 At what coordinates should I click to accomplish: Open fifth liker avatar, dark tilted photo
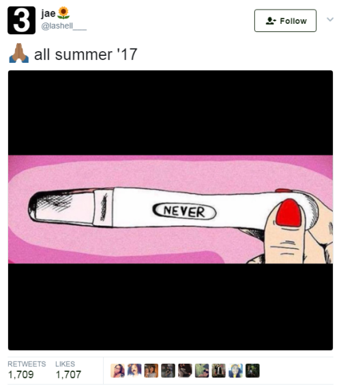(185, 371)
